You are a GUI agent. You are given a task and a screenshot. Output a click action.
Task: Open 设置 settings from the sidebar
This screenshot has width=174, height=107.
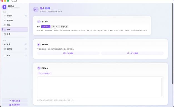click(x=15, y=34)
